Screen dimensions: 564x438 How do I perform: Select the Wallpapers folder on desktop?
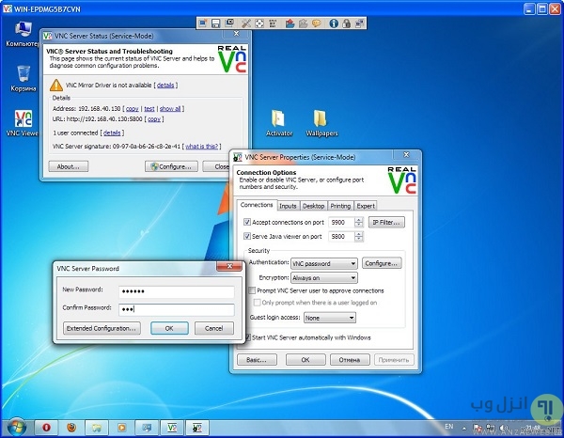click(321, 123)
